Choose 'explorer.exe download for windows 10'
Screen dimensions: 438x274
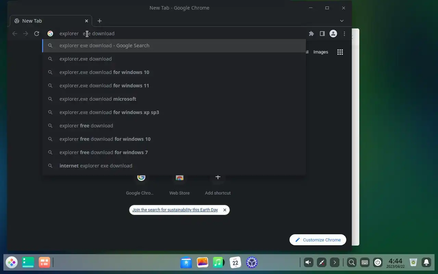(x=174, y=72)
